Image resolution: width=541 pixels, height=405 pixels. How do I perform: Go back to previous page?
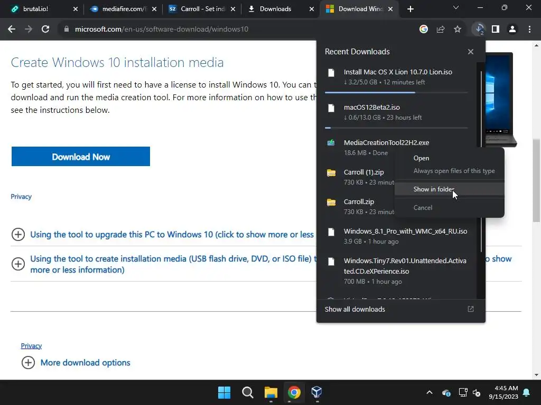[x=12, y=30]
